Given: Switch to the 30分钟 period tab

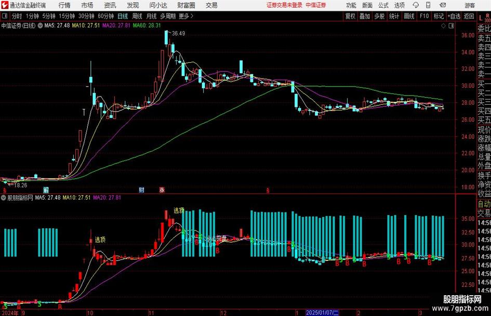Looking at the screenshot, I should coord(86,16).
